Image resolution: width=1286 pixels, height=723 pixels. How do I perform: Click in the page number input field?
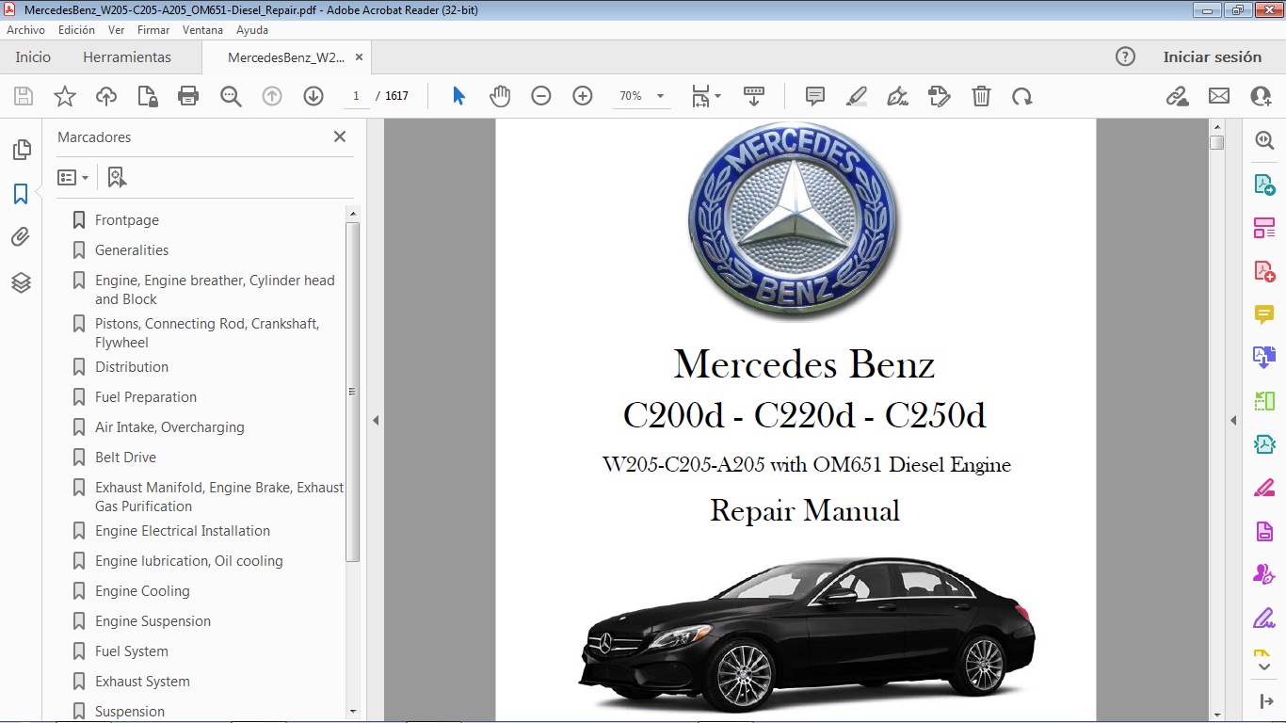(355, 95)
